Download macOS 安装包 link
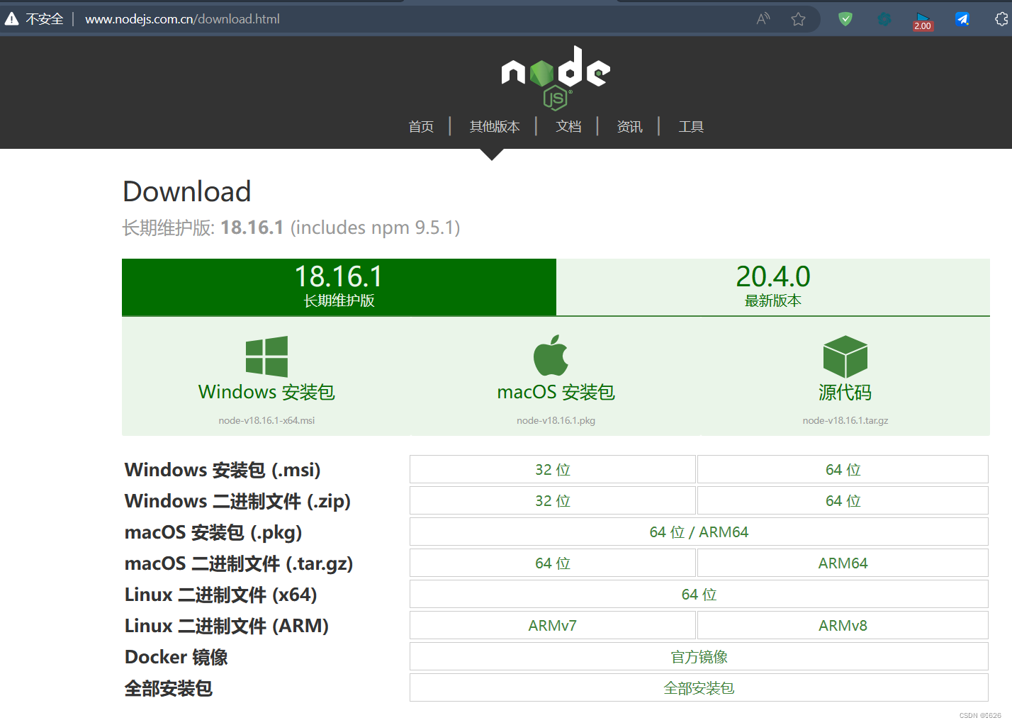 pos(556,392)
